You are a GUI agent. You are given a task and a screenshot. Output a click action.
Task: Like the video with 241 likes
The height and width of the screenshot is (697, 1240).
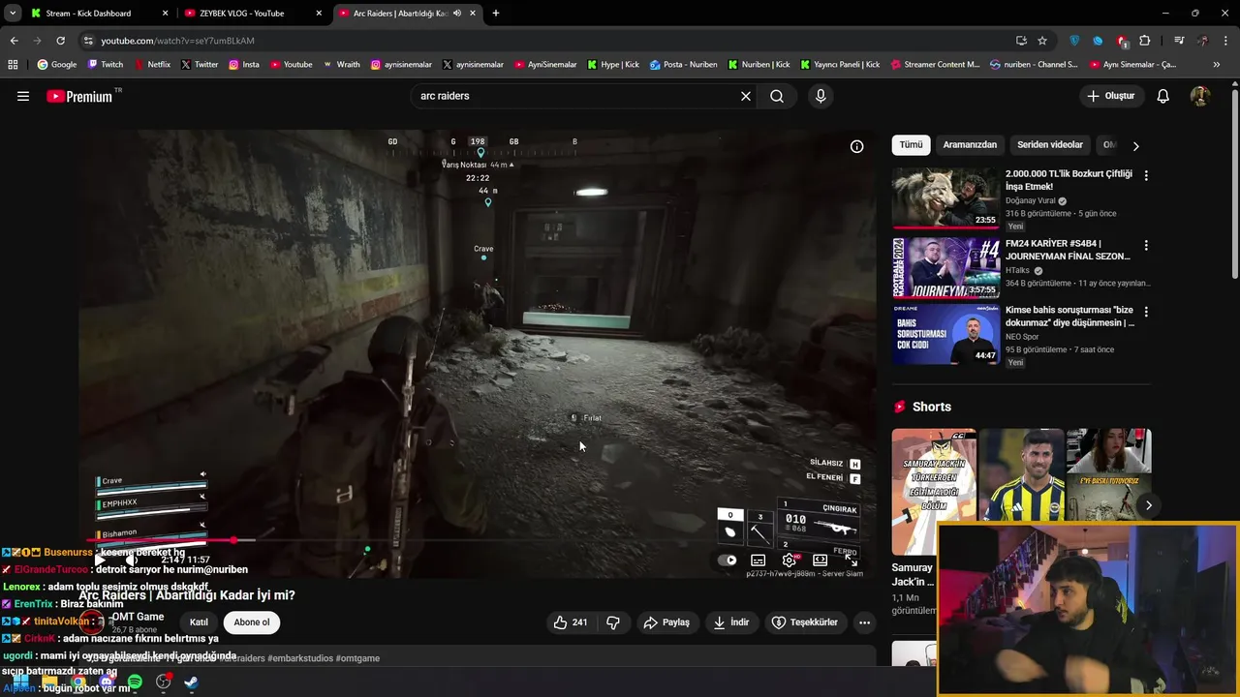pos(571,622)
